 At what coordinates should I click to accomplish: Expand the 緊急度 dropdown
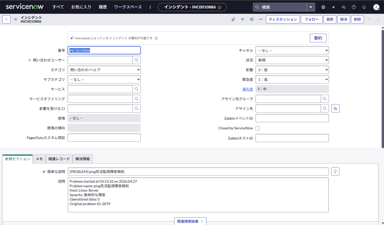[292, 79]
